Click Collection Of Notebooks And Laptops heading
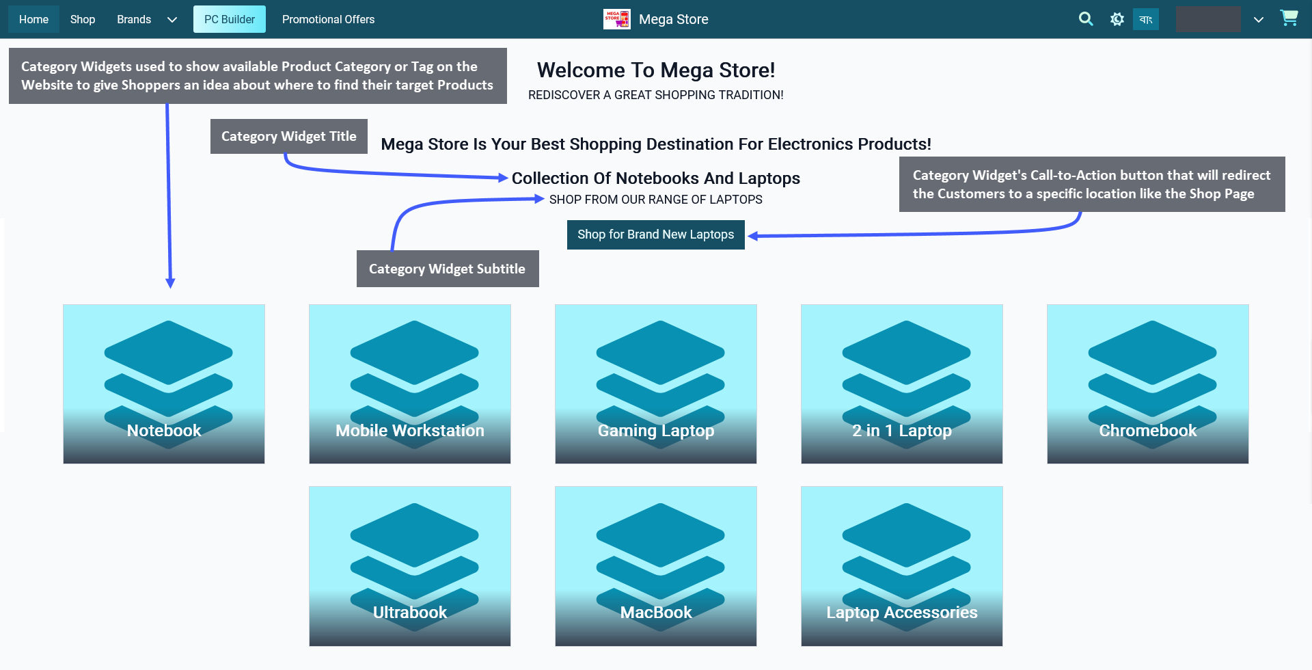Viewport: 1312px width, 670px height. coord(656,178)
